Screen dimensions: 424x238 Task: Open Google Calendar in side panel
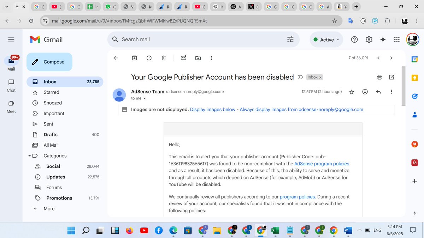tap(415, 60)
